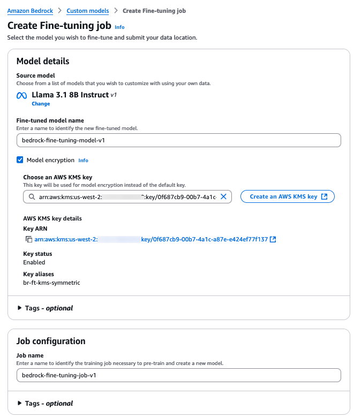Viewport: 354px width, 418px height.
Task: Copy the Key ARN with copy icon
Action: click(29, 239)
